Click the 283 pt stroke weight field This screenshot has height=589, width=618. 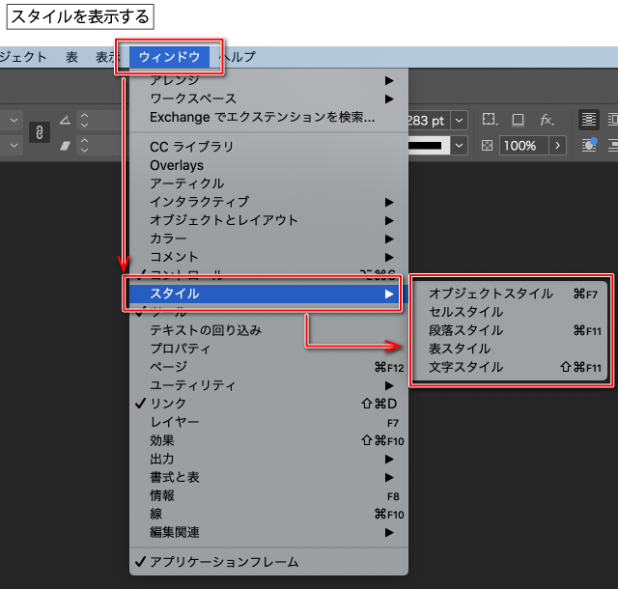[x=429, y=121]
